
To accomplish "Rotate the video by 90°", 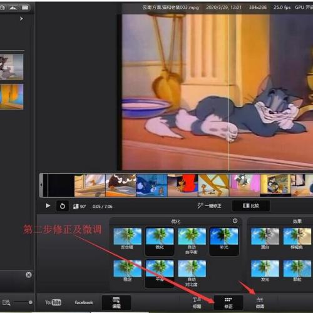I will (x=80, y=207).
